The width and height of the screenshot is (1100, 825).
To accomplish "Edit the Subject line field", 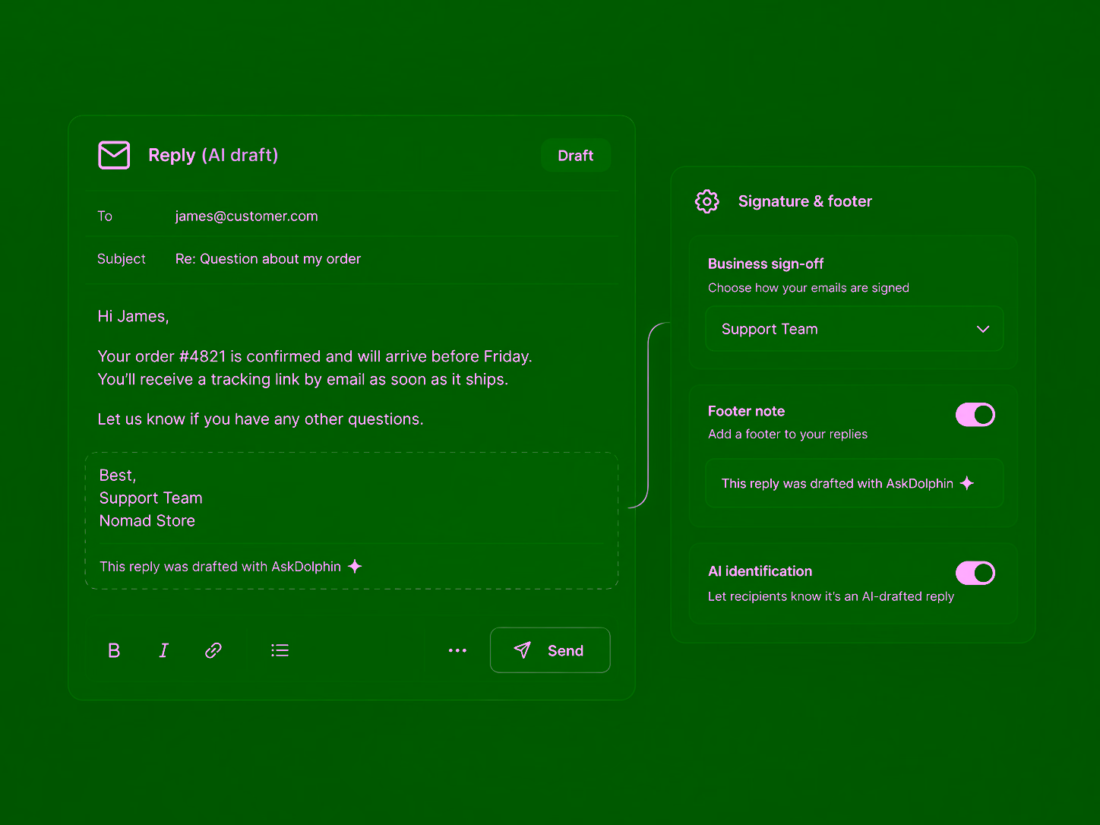I will (x=352, y=259).
